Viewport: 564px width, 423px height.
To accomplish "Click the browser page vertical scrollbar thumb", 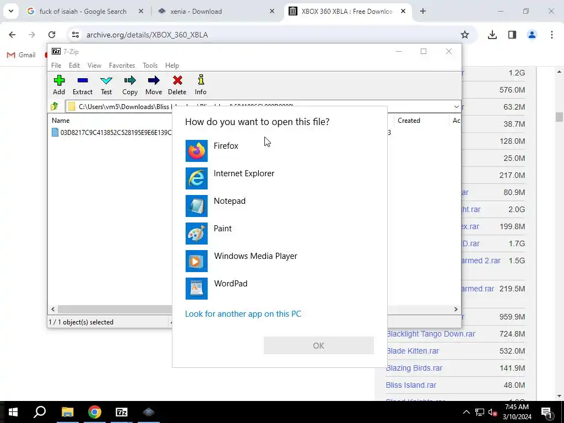I will point(559,117).
